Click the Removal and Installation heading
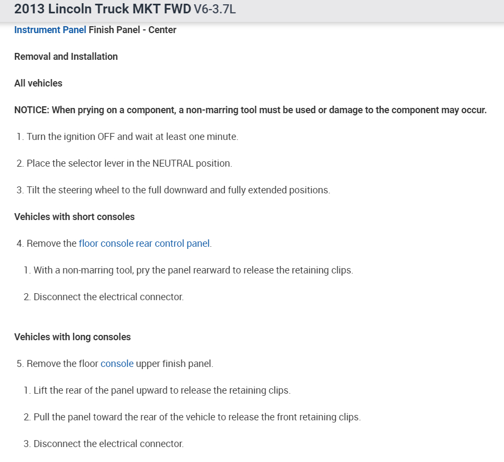The width and height of the screenshot is (504, 462). point(66,57)
